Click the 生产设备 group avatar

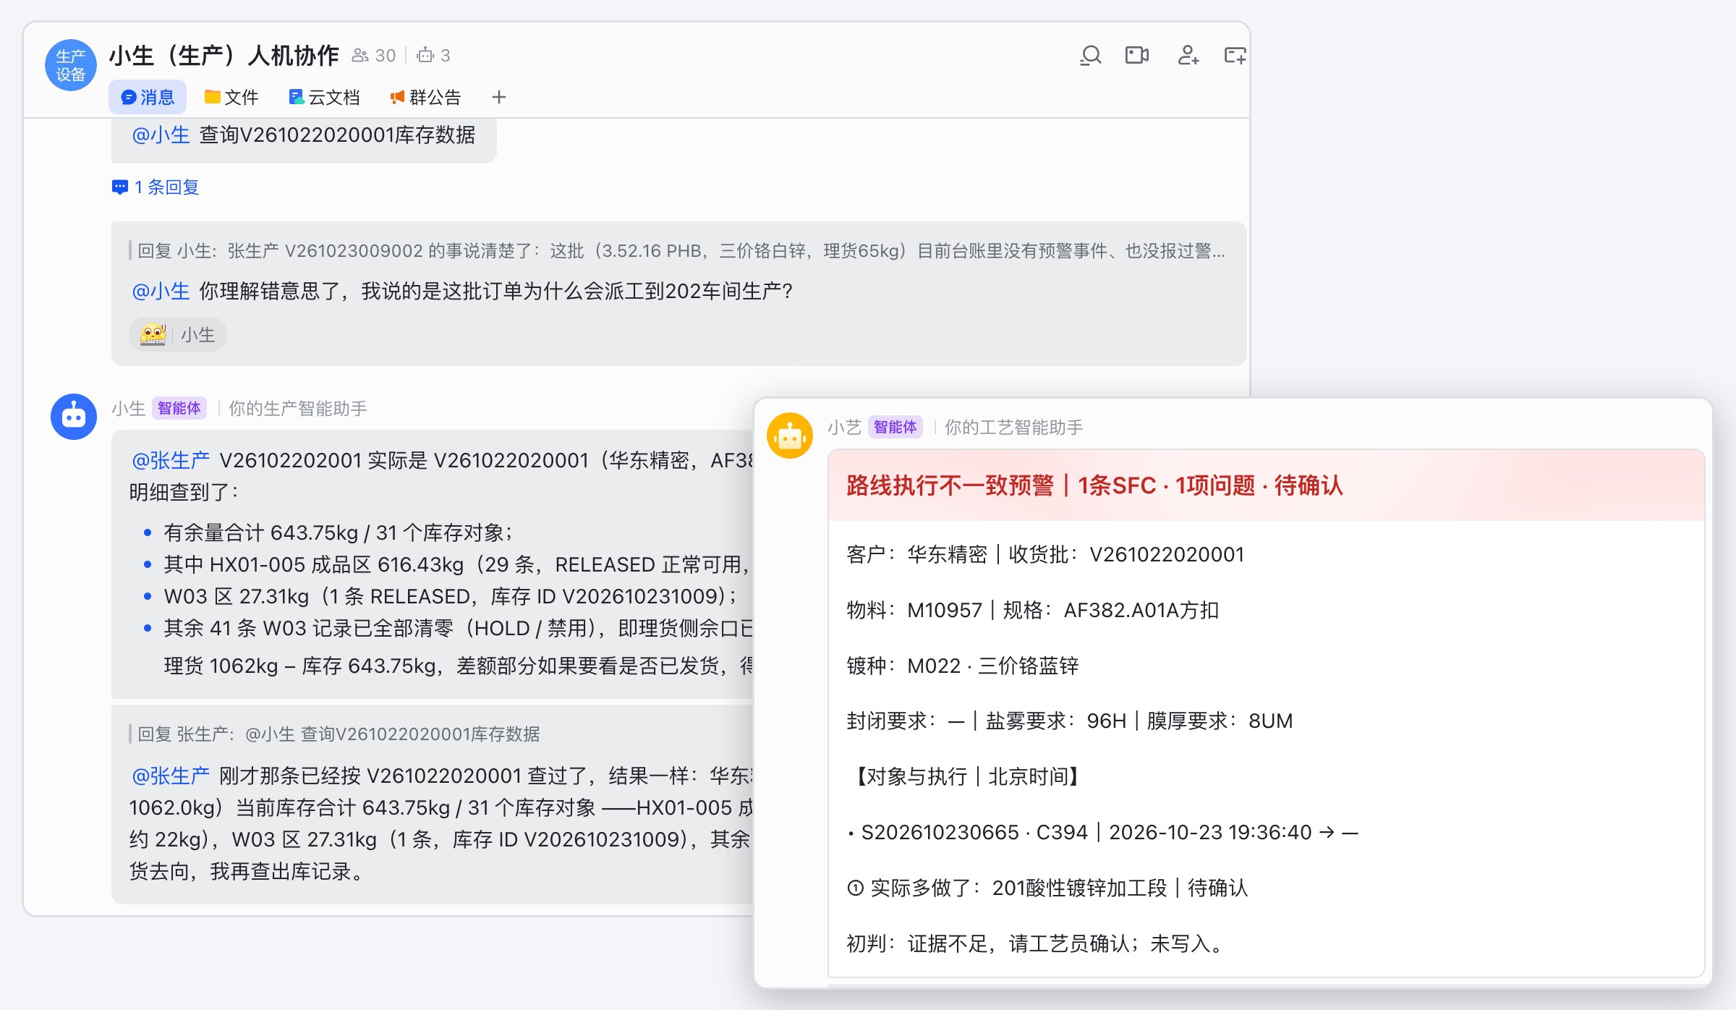click(71, 65)
